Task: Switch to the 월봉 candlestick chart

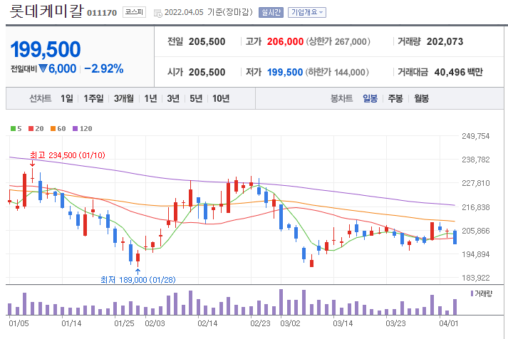Action: pyautogui.click(x=422, y=98)
